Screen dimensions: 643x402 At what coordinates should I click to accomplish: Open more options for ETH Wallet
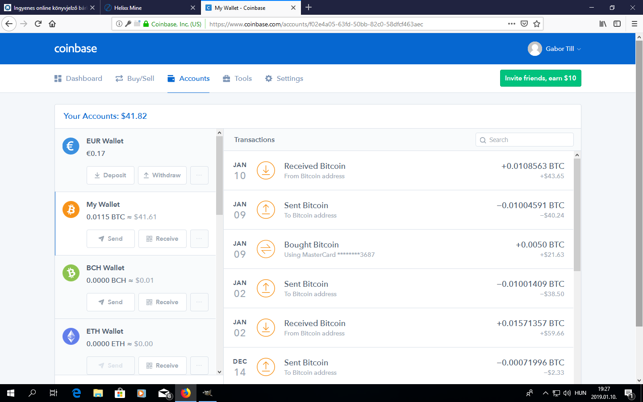[x=199, y=365]
